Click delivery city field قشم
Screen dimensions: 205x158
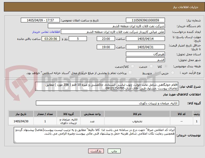point(145,60)
